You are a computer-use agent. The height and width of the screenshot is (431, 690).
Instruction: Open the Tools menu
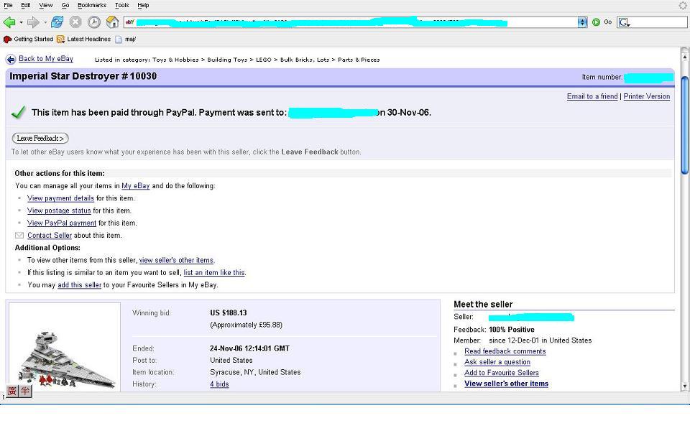tap(121, 4)
